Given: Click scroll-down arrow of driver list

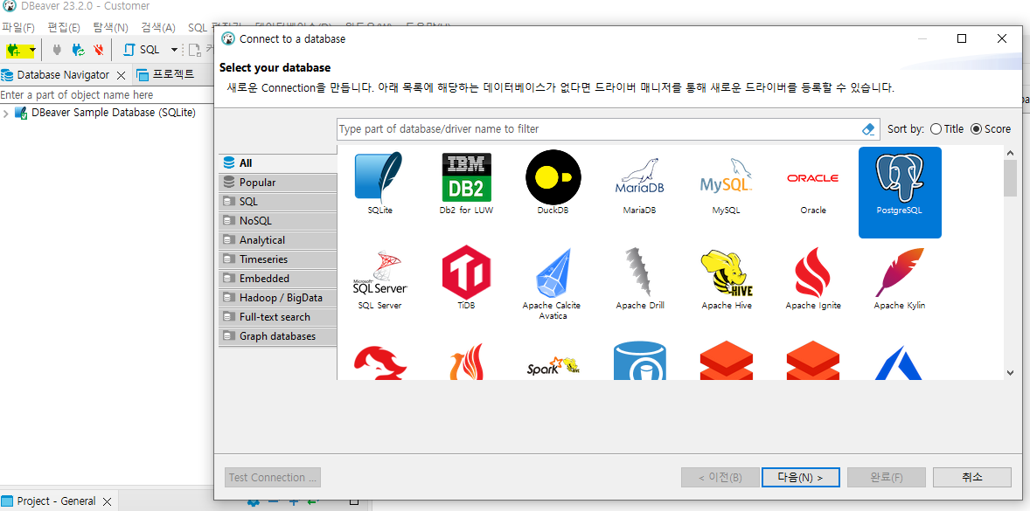Looking at the screenshot, I should click(x=1010, y=373).
